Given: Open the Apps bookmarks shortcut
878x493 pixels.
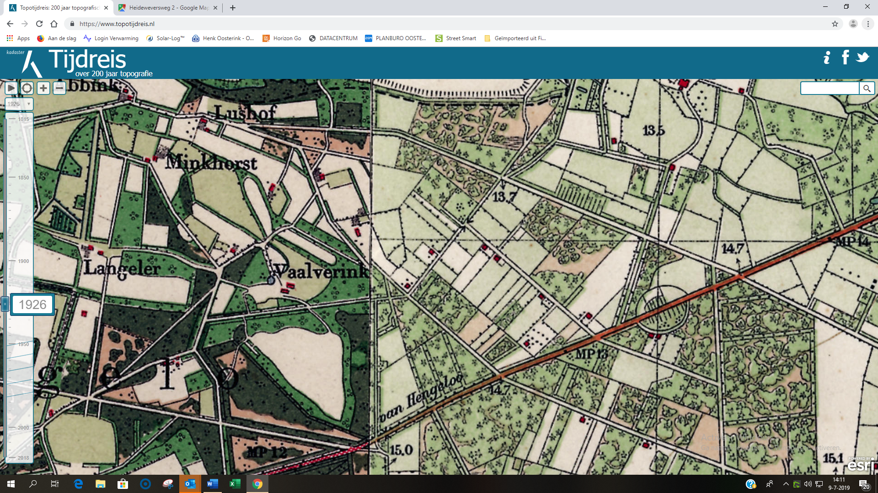Looking at the screenshot, I should point(18,38).
